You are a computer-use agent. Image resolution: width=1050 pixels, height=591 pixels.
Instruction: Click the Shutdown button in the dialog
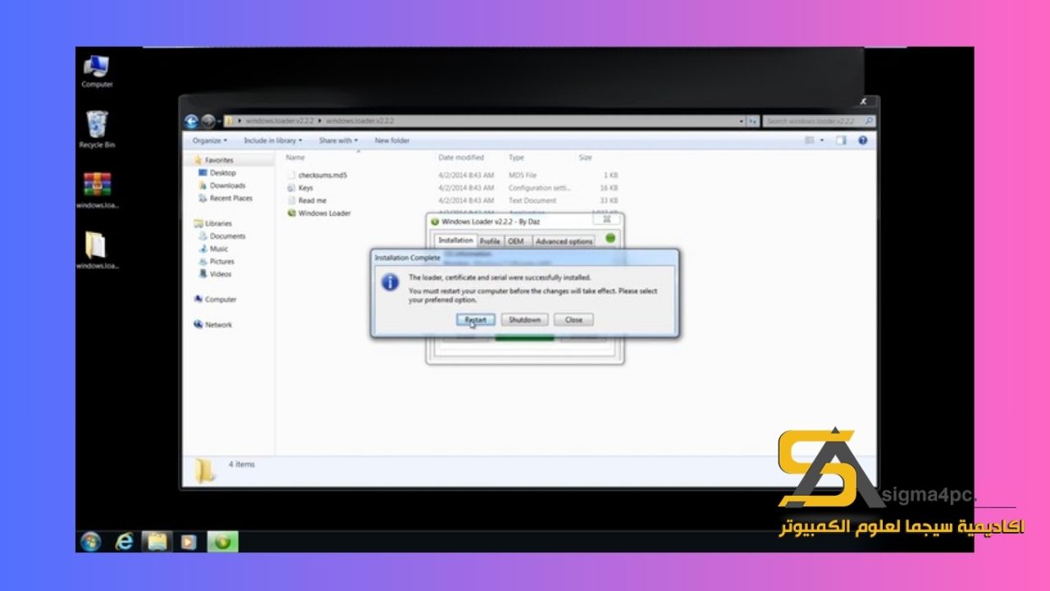coord(524,319)
